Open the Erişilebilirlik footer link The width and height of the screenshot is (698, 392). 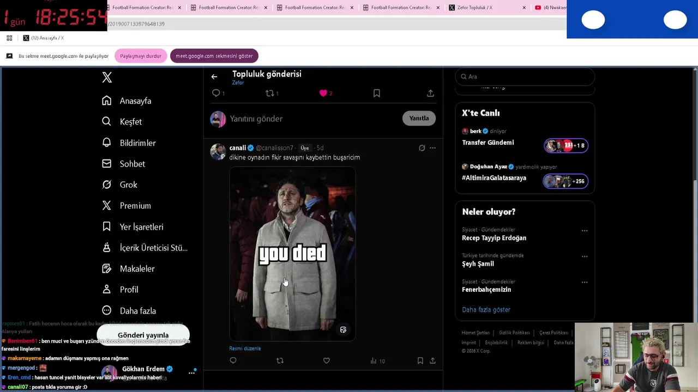click(x=496, y=342)
